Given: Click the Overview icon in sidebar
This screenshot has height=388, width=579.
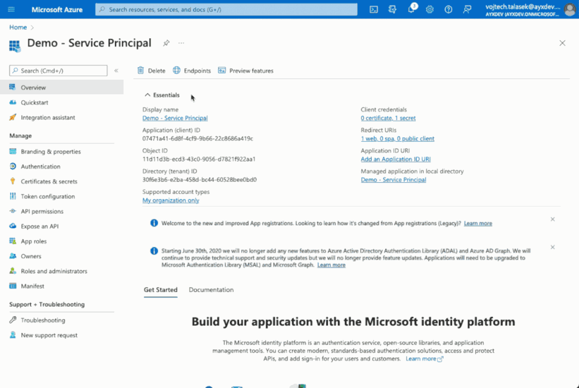Looking at the screenshot, I should (13, 87).
